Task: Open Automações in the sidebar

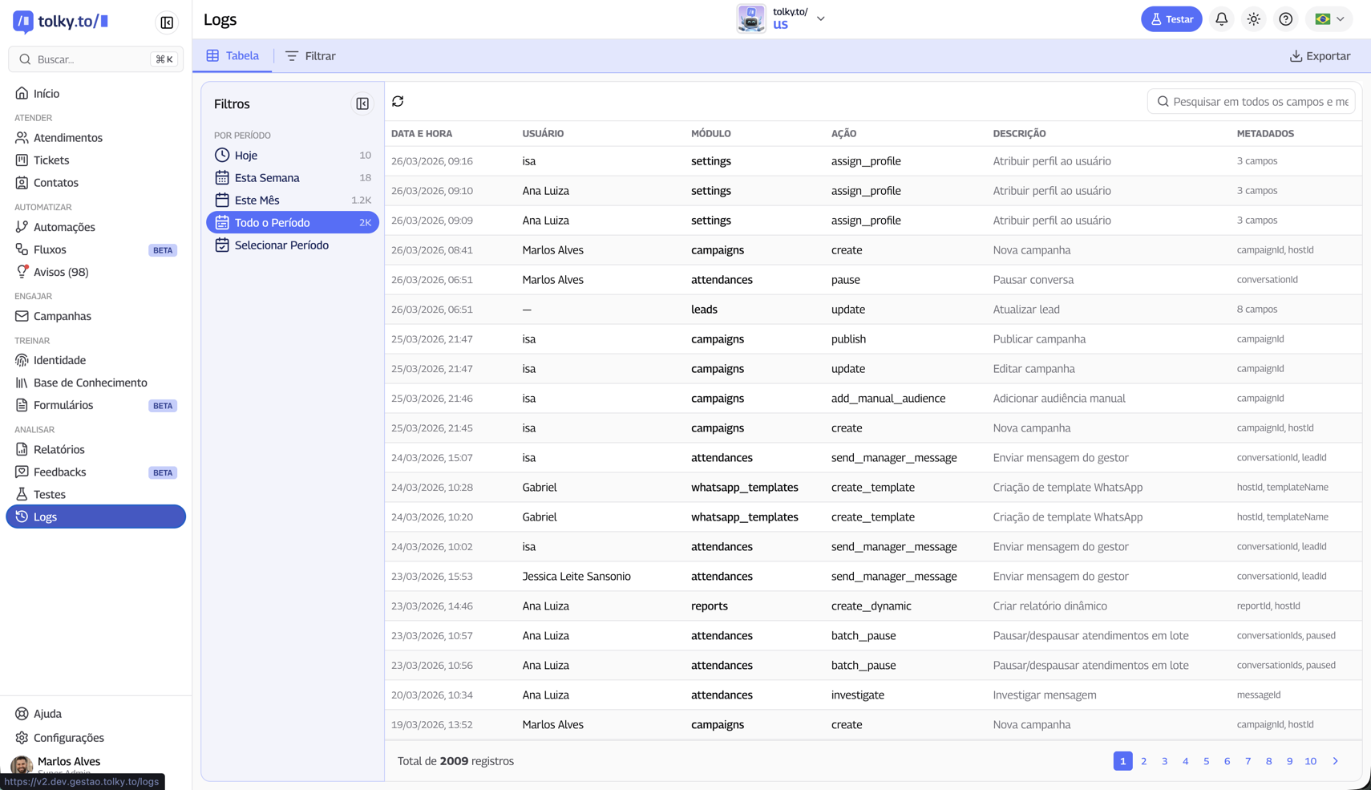Action: (64, 227)
